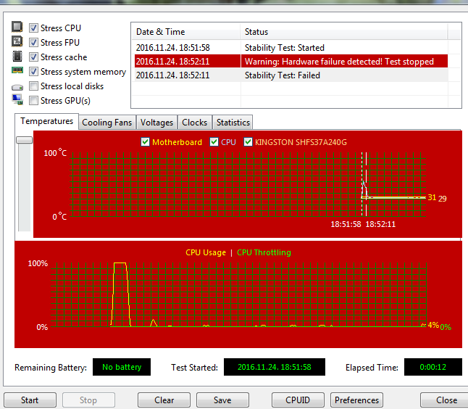This screenshot has height=409, width=468.
Task: Clear the stability test log
Action: tap(164, 400)
